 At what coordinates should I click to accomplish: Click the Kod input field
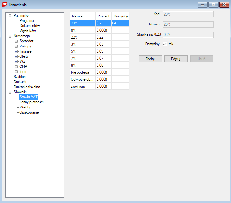point(188,14)
